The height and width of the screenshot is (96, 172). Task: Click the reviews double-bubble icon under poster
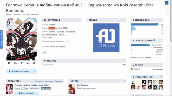point(15,63)
